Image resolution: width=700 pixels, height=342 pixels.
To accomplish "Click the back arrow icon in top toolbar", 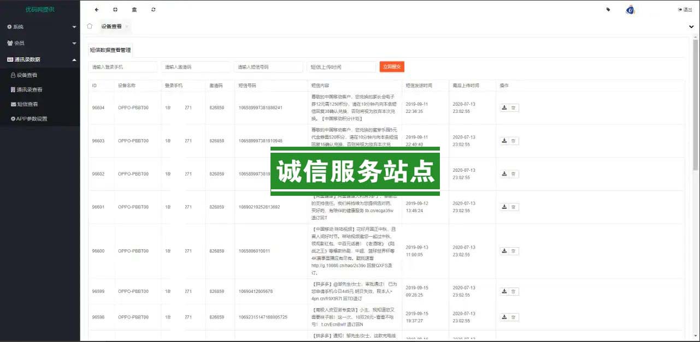I will tap(97, 9).
